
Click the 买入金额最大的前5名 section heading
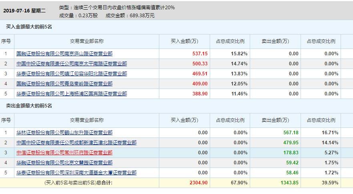pyautogui.click(x=29, y=27)
